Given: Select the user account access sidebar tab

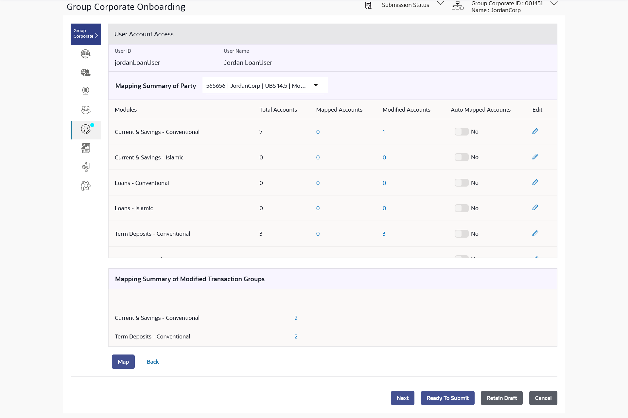Looking at the screenshot, I should coord(86,130).
